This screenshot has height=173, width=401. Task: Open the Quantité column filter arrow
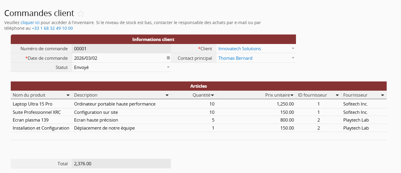212,95
